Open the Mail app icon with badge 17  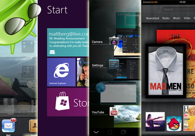tap(8, 126)
